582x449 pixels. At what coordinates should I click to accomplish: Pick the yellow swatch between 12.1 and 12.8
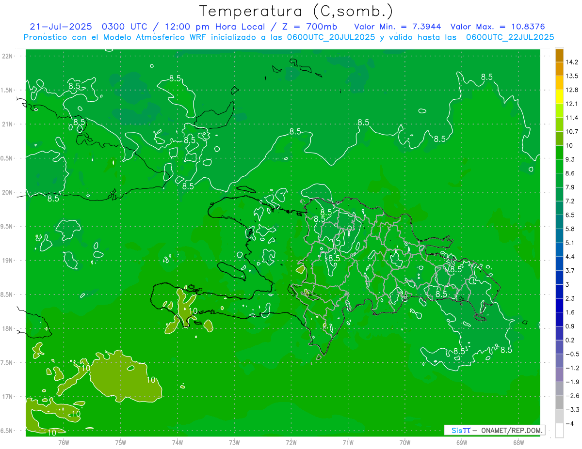point(559,97)
